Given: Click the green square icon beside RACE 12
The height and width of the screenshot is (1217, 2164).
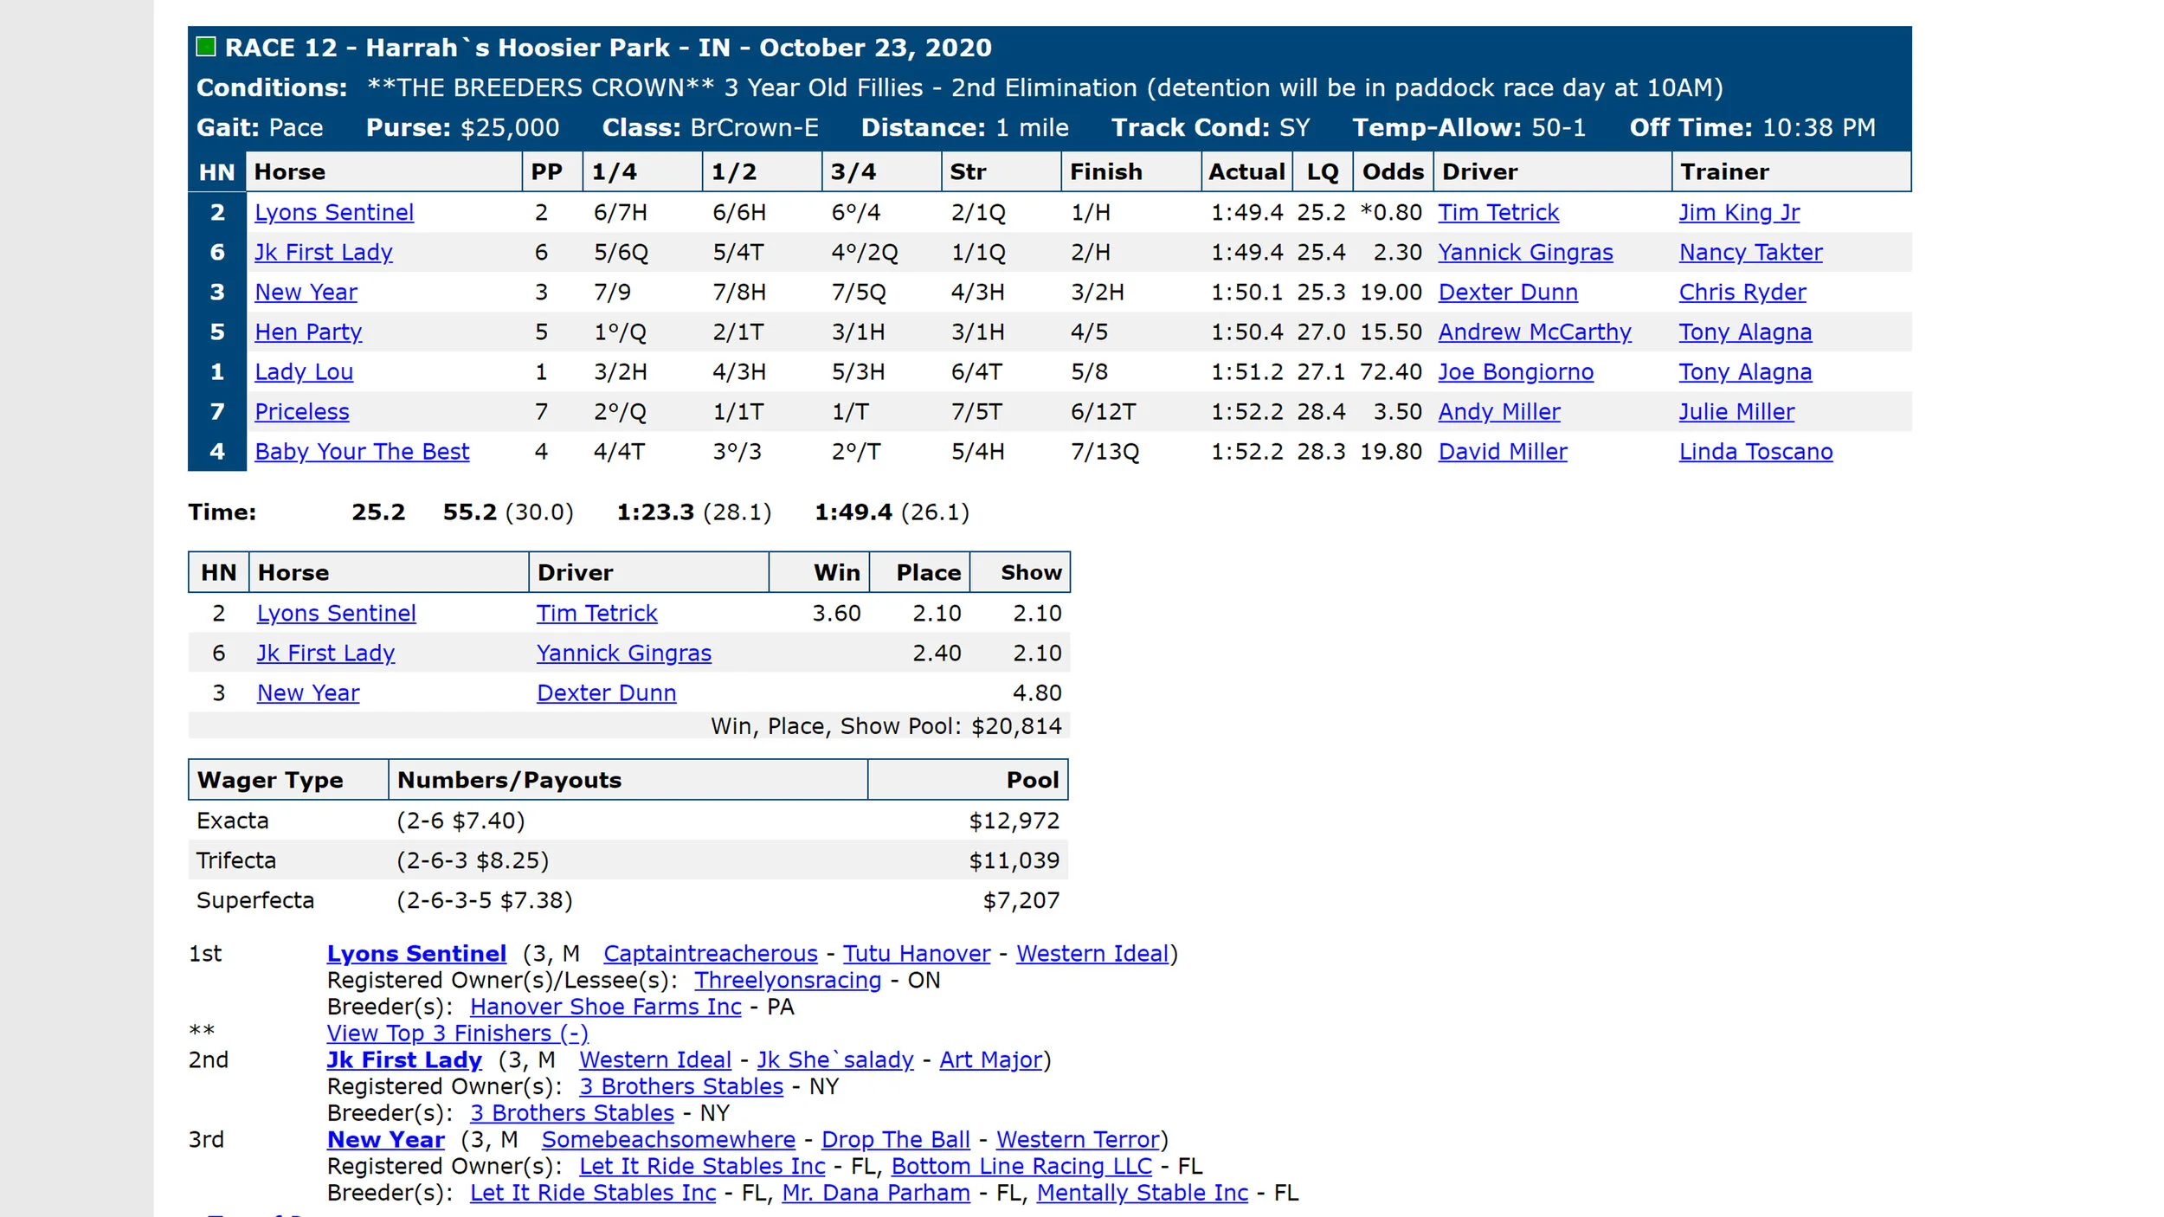Looking at the screenshot, I should [x=205, y=47].
